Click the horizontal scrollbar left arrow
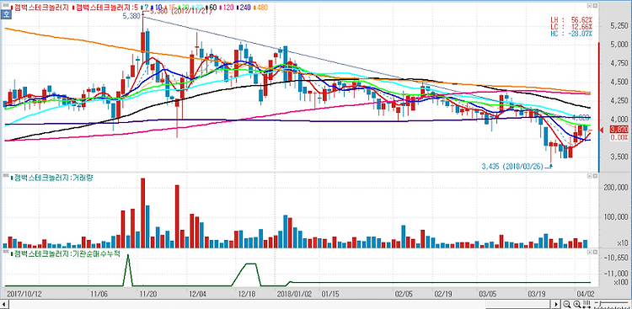This screenshot has width=632, height=309. pyautogui.click(x=4, y=304)
